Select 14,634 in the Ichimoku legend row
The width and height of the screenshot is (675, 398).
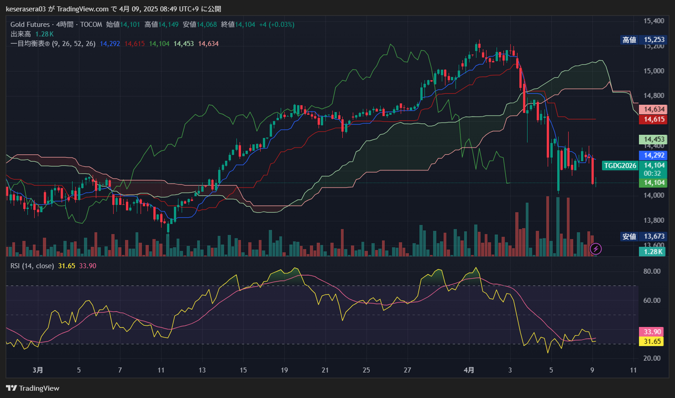pyautogui.click(x=208, y=44)
